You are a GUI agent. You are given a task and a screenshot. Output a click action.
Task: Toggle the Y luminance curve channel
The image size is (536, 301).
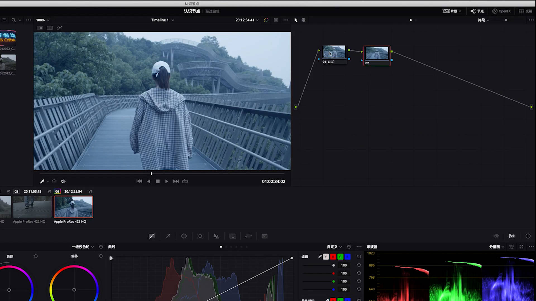pyautogui.click(x=326, y=257)
